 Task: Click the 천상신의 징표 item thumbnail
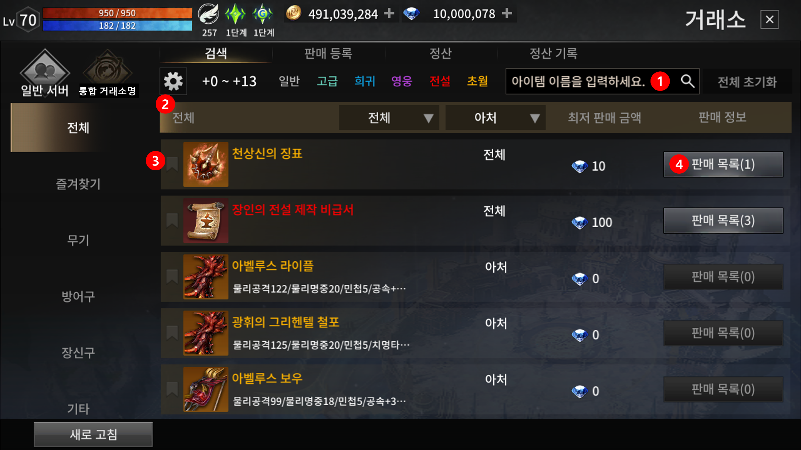tap(206, 164)
